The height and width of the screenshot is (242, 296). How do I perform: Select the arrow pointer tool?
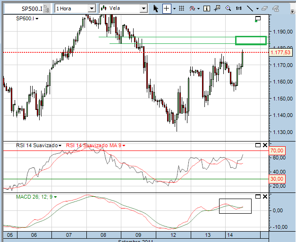click(x=156, y=8)
